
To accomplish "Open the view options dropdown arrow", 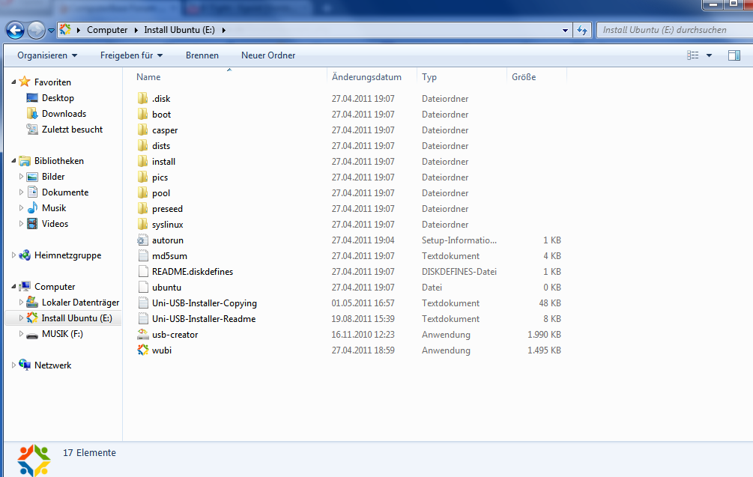I will [709, 55].
